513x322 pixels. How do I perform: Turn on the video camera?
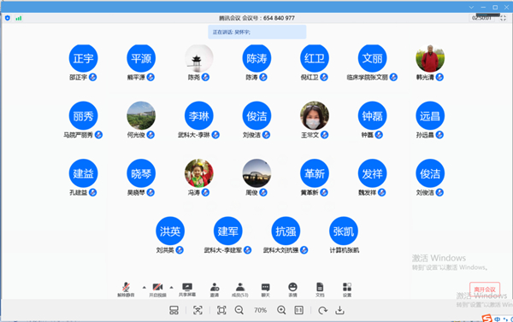point(157,290)
